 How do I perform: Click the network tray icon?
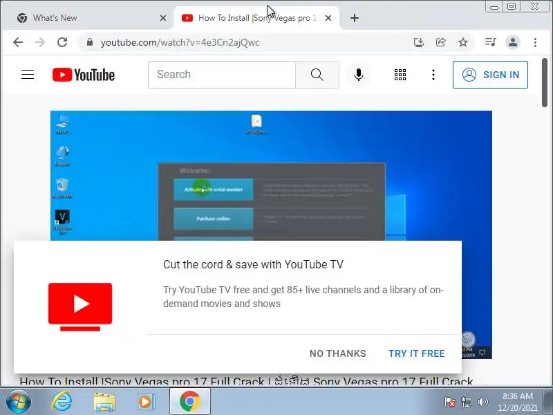[x=467, y=402]
